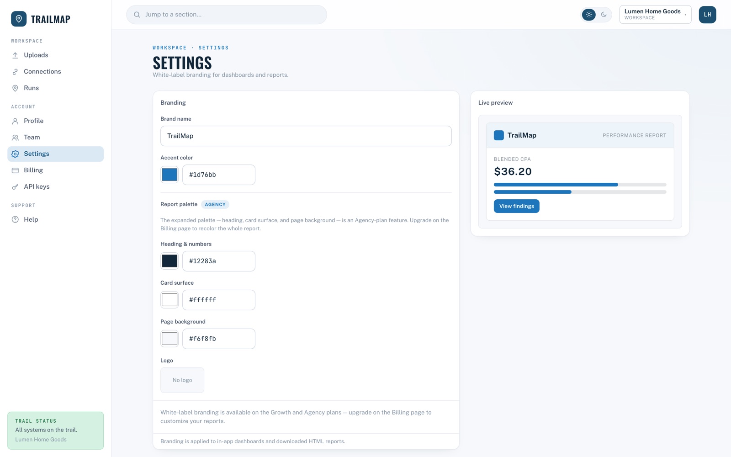
Task: Click the $36.20 blended CPA value
Action: coord(513,171)
